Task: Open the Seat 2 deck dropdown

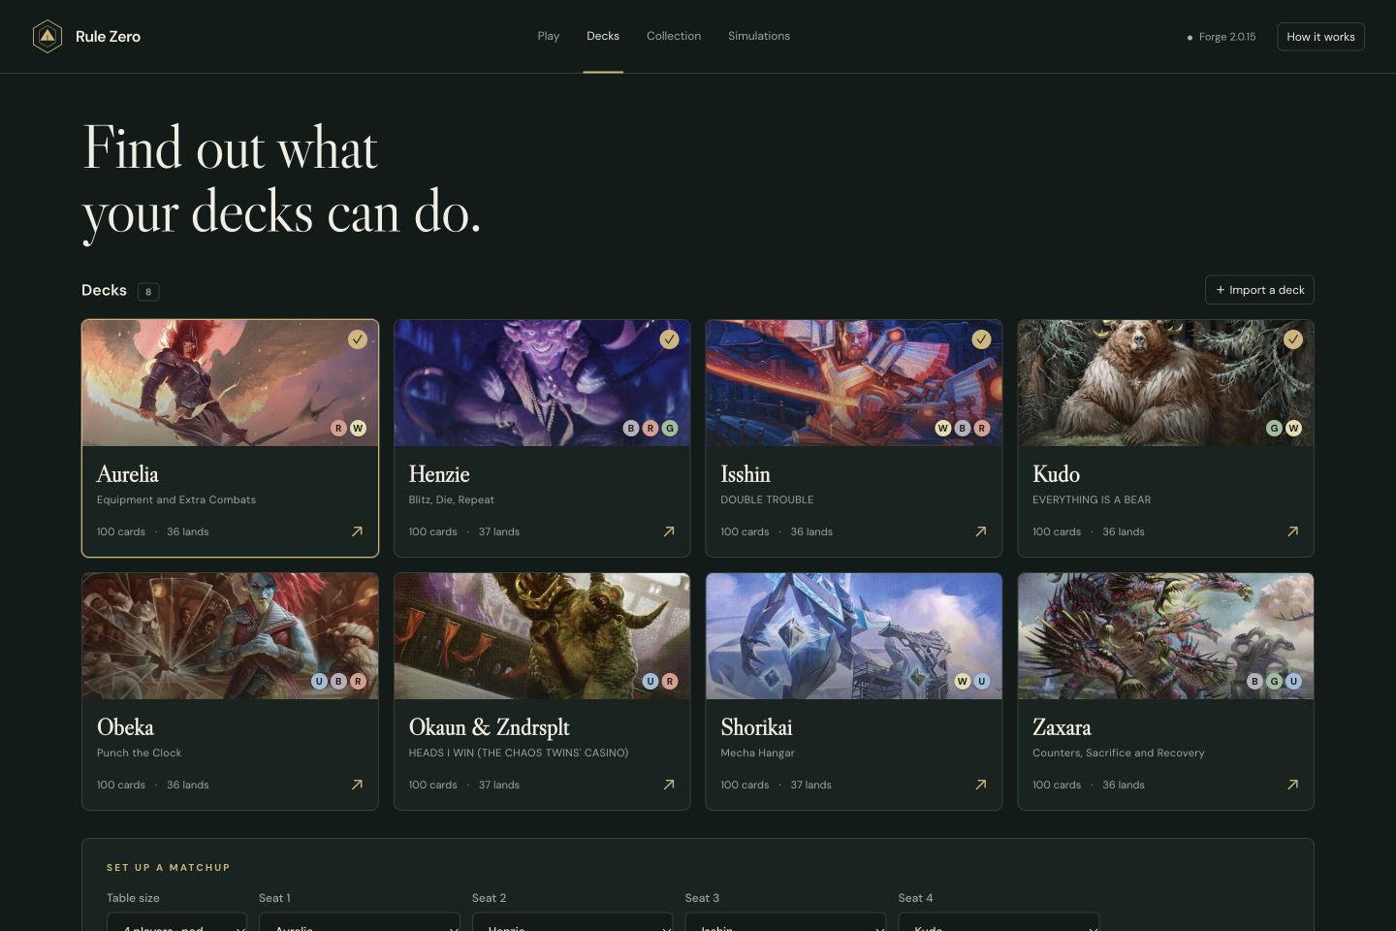Action: coord(573,922)
